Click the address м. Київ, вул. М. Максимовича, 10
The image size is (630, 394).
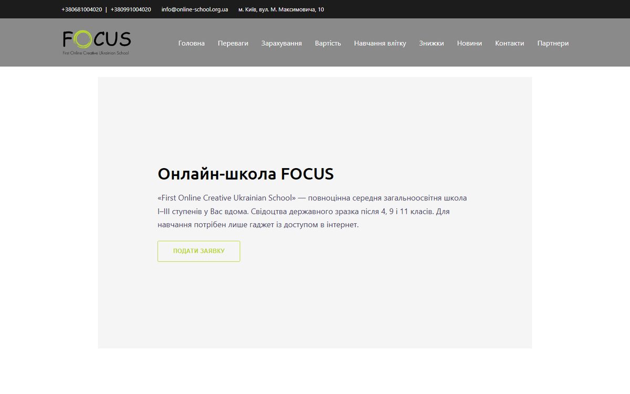point(281,9)
